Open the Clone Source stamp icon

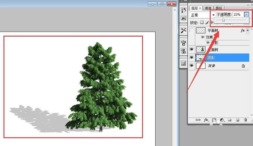[x=183, y=51]
